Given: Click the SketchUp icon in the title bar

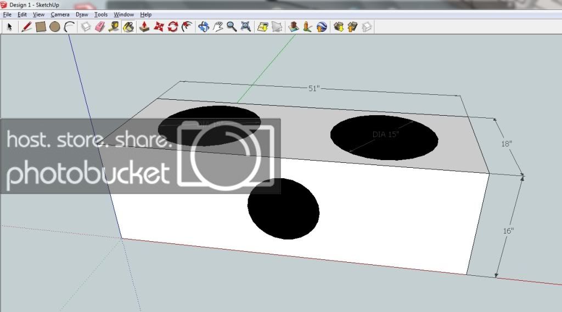Looking at the screenshot, I should point(4,4).
